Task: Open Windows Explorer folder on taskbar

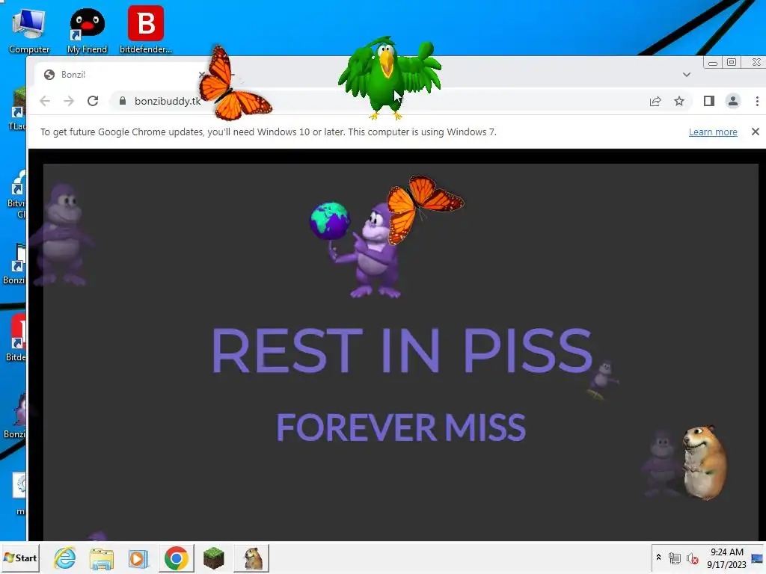Action: pos(101,558)
